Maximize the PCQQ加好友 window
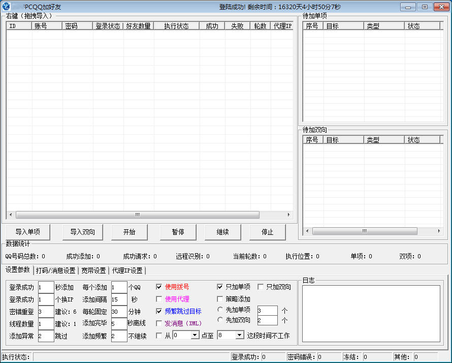This screenshot has width=452, height=363. [425, 7]
